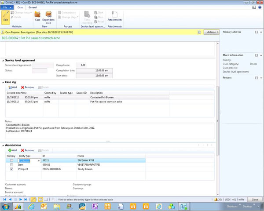Viewport: 264px width, 211px height.
Task: Add a new Case log entry
Action: pos(12,87)
